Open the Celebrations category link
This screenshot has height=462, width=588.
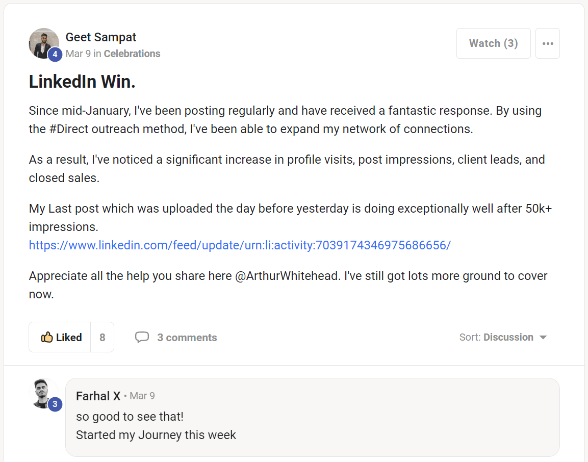[132, 54]
